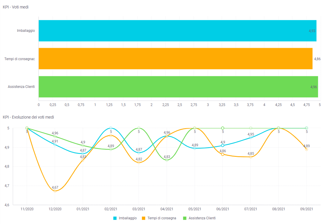Image resolution: width=323 pixels, height=224 pixels.
Task: Hide Tempi di consegna via legend label
Action: click(162, 218)
